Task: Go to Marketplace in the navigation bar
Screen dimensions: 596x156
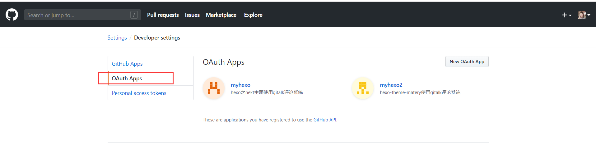Action: (x=221, y=15)
